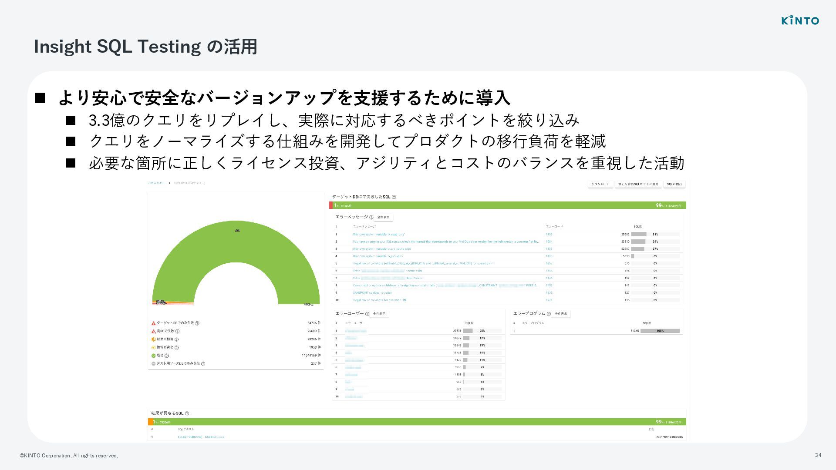
Task: Open the 'Illegal mix of collations (utf8mb4' error row 5
Action: [x=423, y=263]
